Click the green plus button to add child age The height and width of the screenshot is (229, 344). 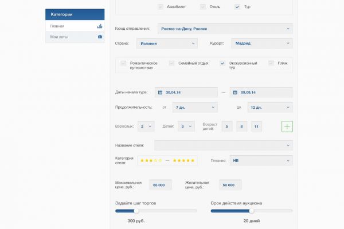tap(287, 127)
